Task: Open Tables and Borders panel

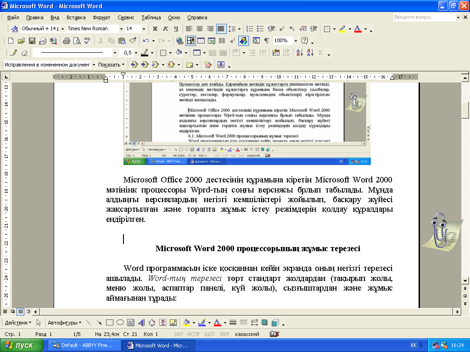Action: [190, 41]
